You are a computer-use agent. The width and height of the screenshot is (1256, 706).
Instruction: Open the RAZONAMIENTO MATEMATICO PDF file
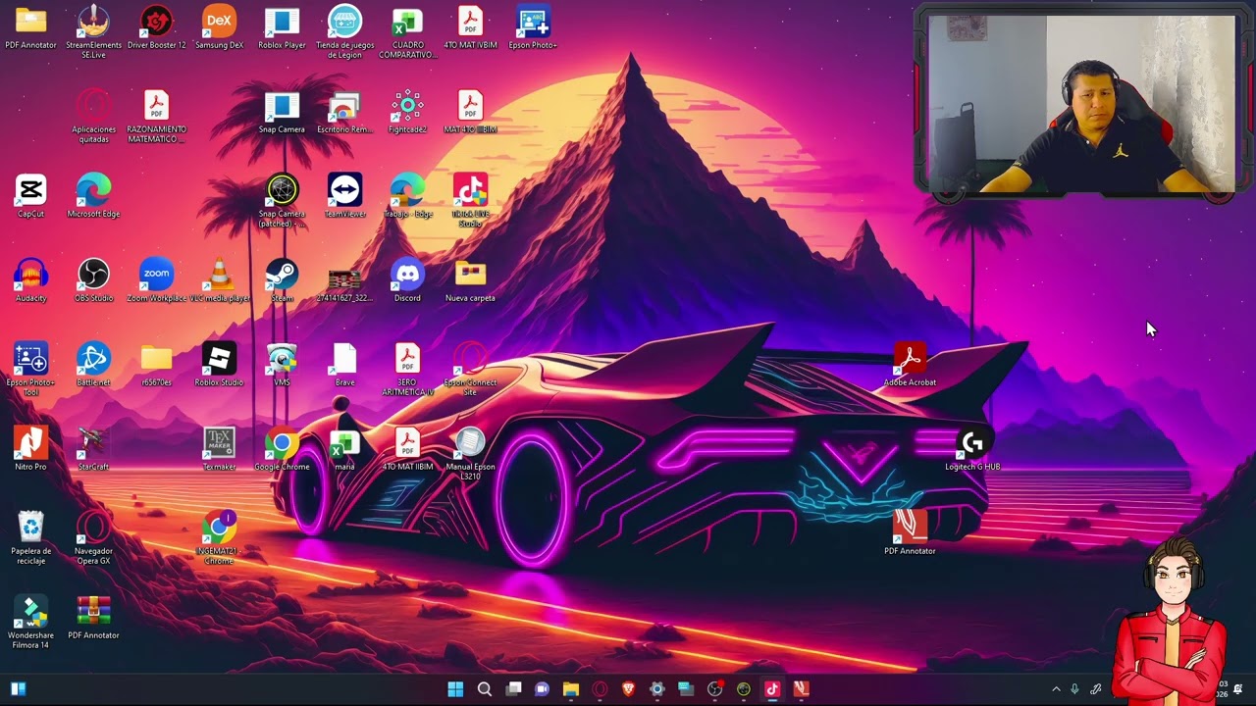157,117
